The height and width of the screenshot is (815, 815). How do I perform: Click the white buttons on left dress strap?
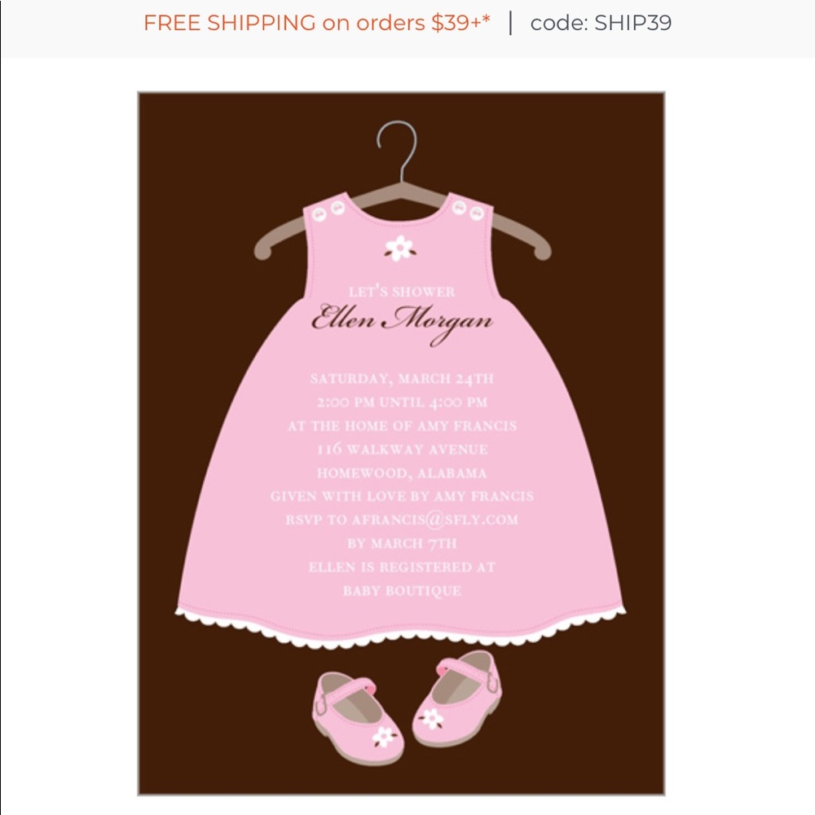point(328,211)
